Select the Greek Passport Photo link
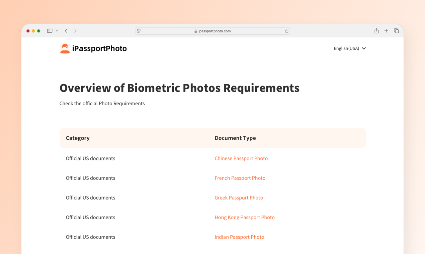The image size is (425, 254). [239, 198]
